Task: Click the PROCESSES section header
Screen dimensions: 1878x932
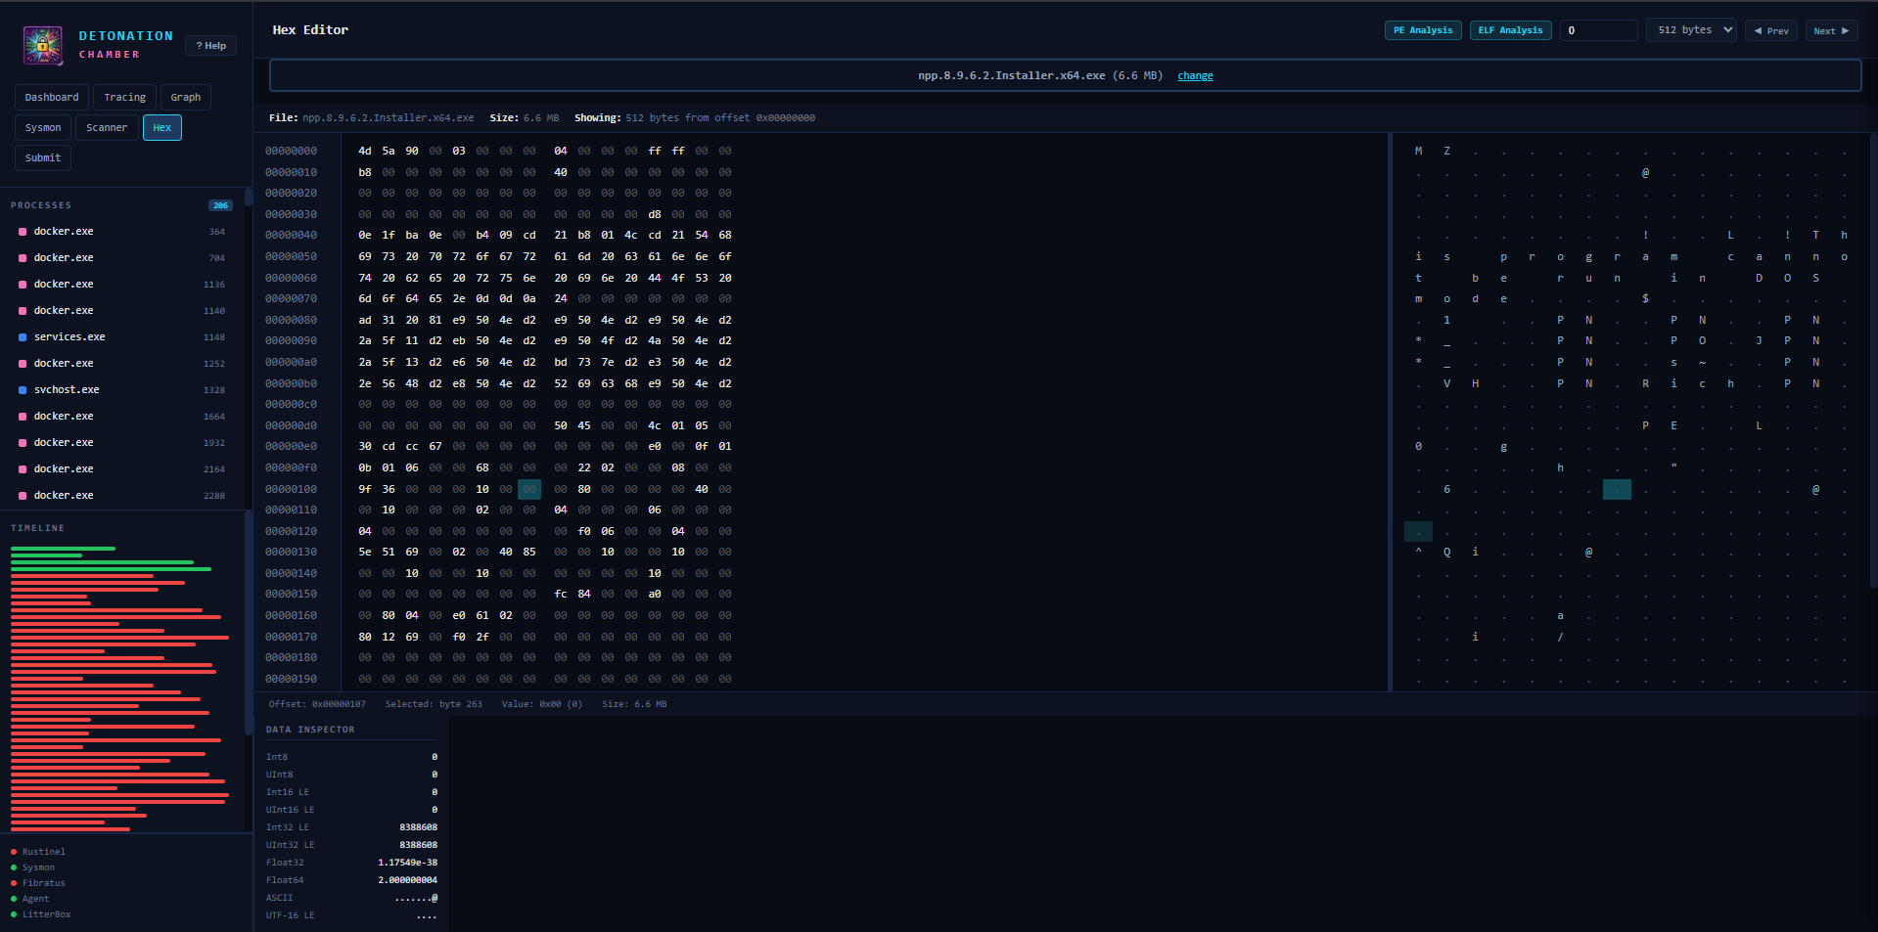Action: pyautogui.click(x=41, y=205)
